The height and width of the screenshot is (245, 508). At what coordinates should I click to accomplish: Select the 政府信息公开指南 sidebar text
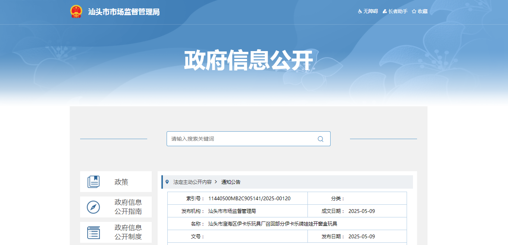click(128, 207)
